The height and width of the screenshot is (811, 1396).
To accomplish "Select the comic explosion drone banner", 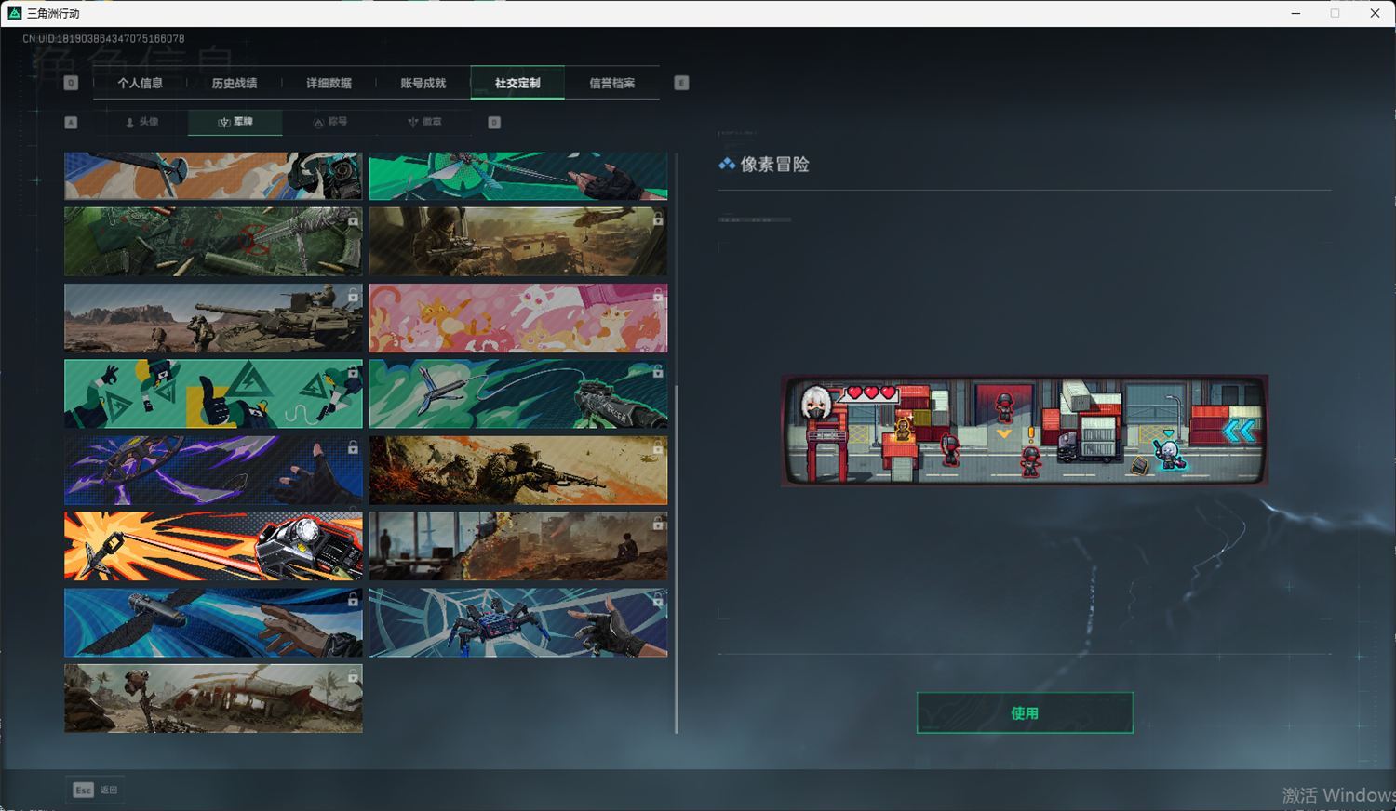I will click(x=212, y=546).
